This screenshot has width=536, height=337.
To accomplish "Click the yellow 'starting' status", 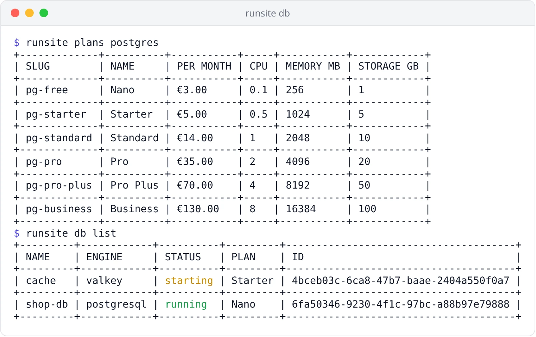I will tap(189, 281).
